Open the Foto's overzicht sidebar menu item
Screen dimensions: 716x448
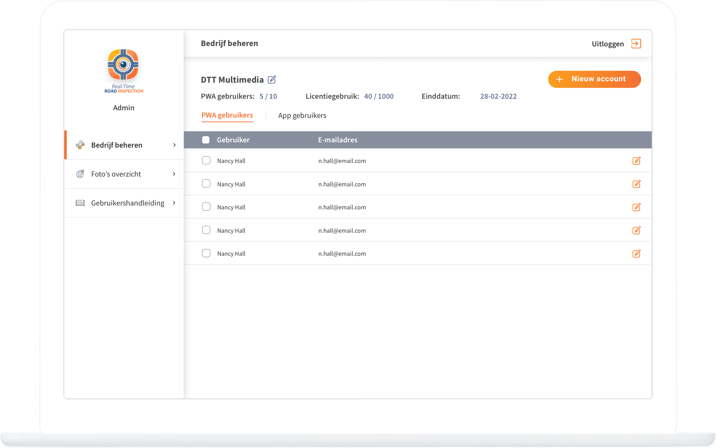[124, 174]
